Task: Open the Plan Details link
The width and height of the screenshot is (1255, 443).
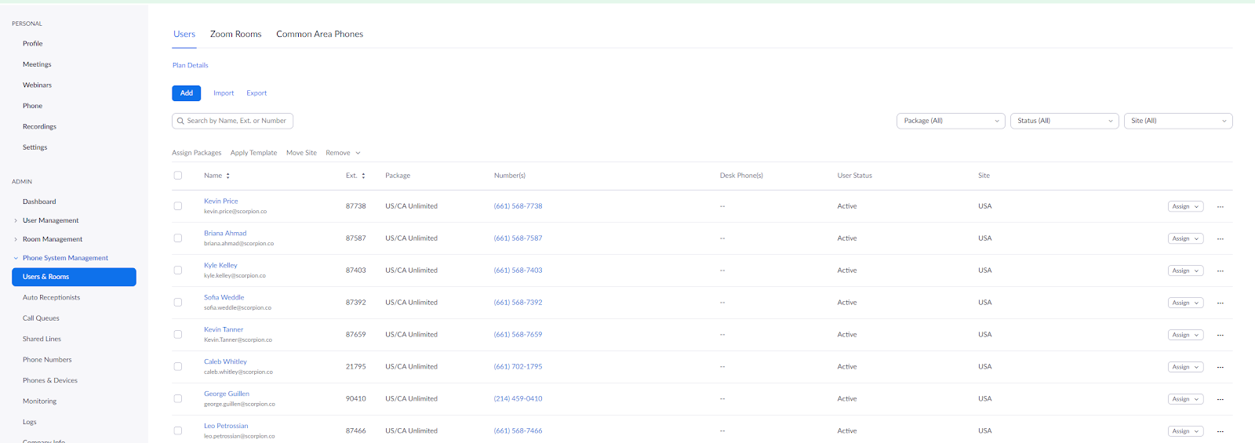Action: [191, 65]
